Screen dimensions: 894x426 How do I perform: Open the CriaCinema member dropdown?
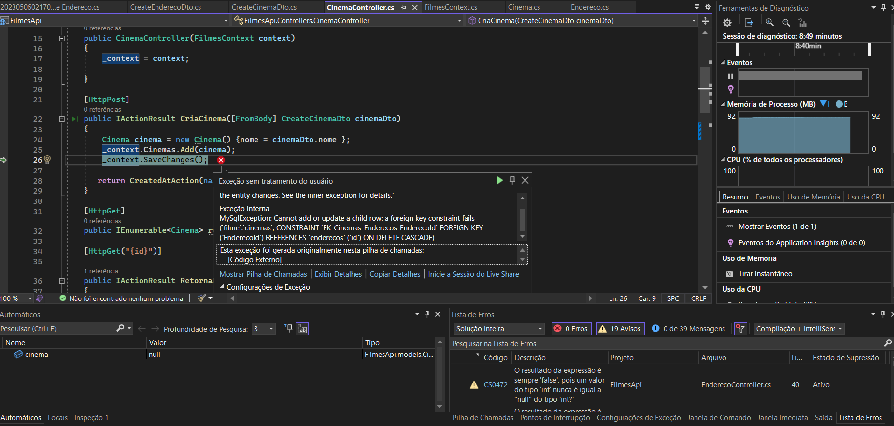click(694, 21)
